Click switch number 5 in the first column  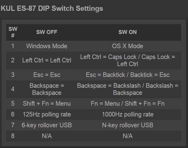tap(13, 104)
